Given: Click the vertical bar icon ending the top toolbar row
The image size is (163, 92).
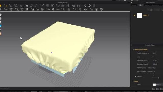Looking at the screenshot, I should click(94, 6).
